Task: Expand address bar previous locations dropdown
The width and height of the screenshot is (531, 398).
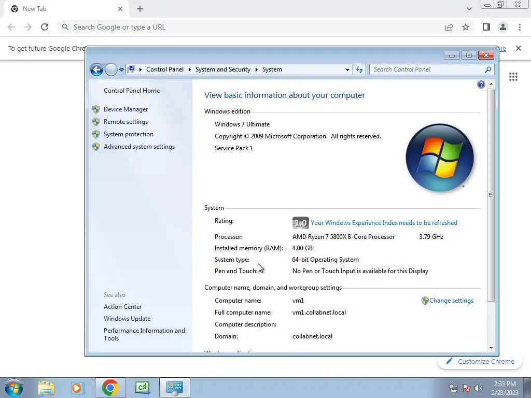Action: (x=347, y=70)
